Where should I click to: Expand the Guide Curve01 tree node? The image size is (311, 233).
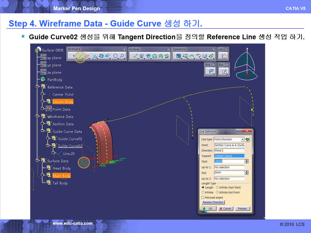[48, 138]
